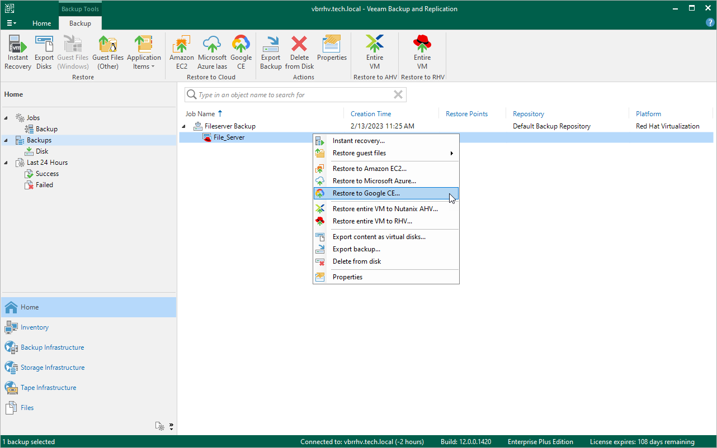Viewport: 717px width, 448px height.
Task: Open the Tape Infrastructure view
Action: [x=88, y=388]
